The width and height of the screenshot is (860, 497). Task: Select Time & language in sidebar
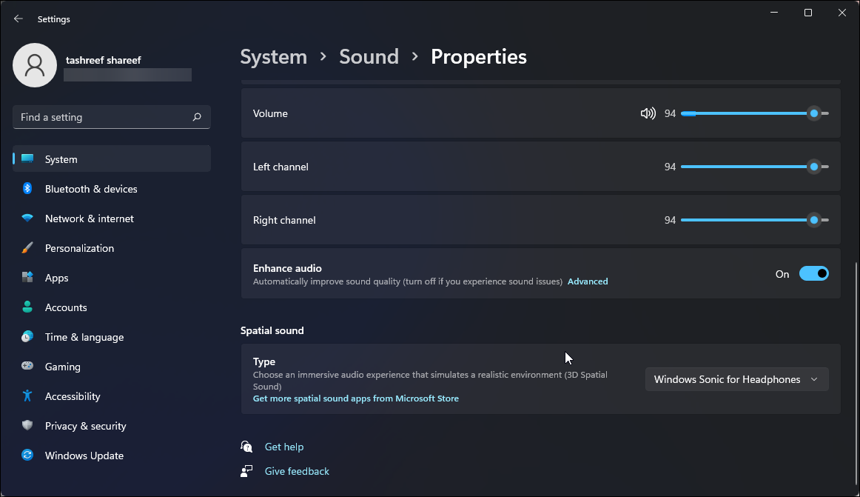84,337
